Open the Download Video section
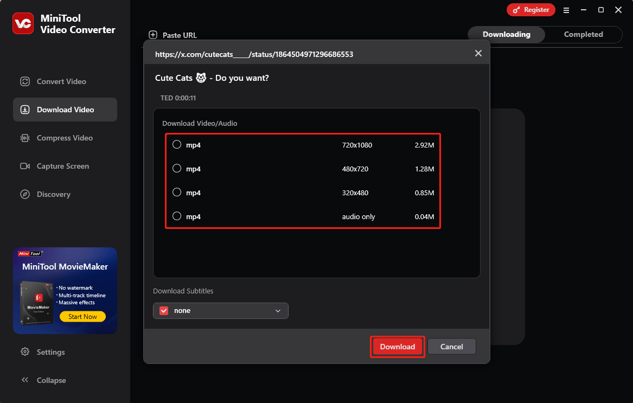 point(65,110)
